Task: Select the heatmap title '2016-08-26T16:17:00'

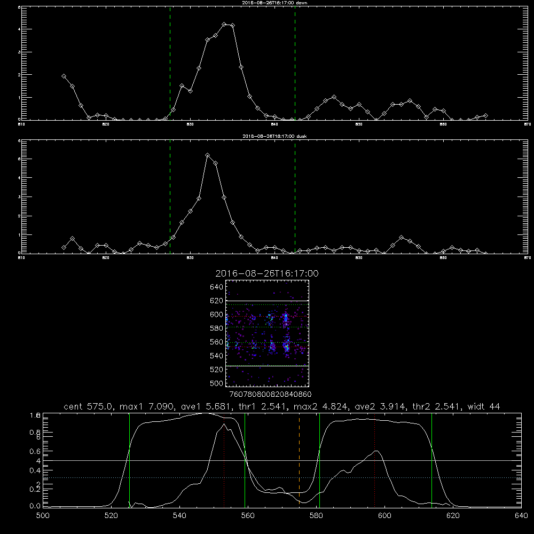Action: pos(267,273)
